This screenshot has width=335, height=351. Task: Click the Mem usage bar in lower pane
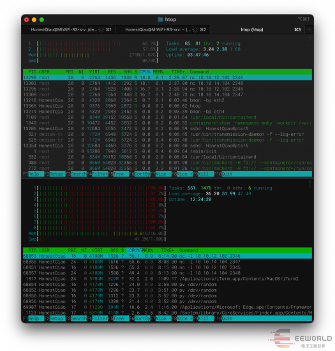(97, 234)
